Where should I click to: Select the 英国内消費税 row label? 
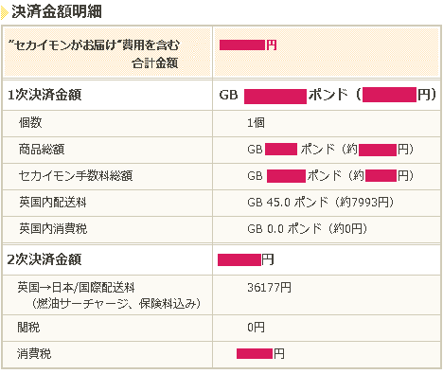coord(53,229)
